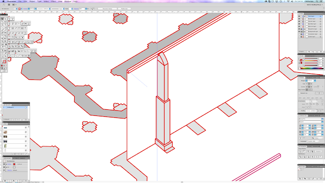Open the brush definition dropdown in the control bar
This screenshot has width=325, height=183.
click(63, 9)
